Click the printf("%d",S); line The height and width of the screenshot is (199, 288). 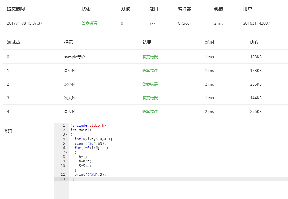click(x=90, y=175)
